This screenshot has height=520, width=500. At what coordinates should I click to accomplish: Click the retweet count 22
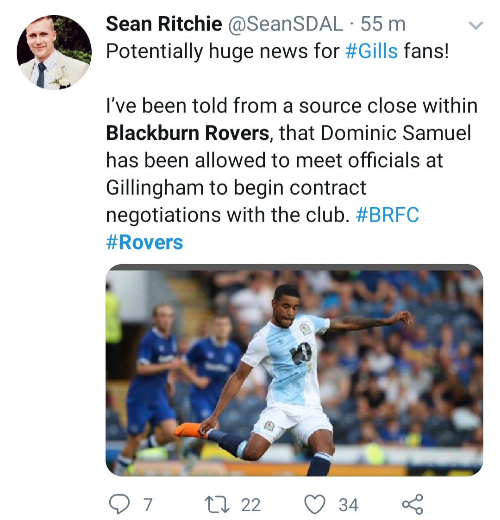251,505
